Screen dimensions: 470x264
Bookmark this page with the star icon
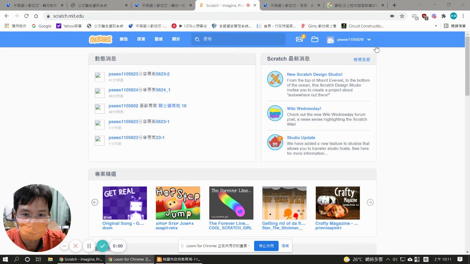click(402, 16)
